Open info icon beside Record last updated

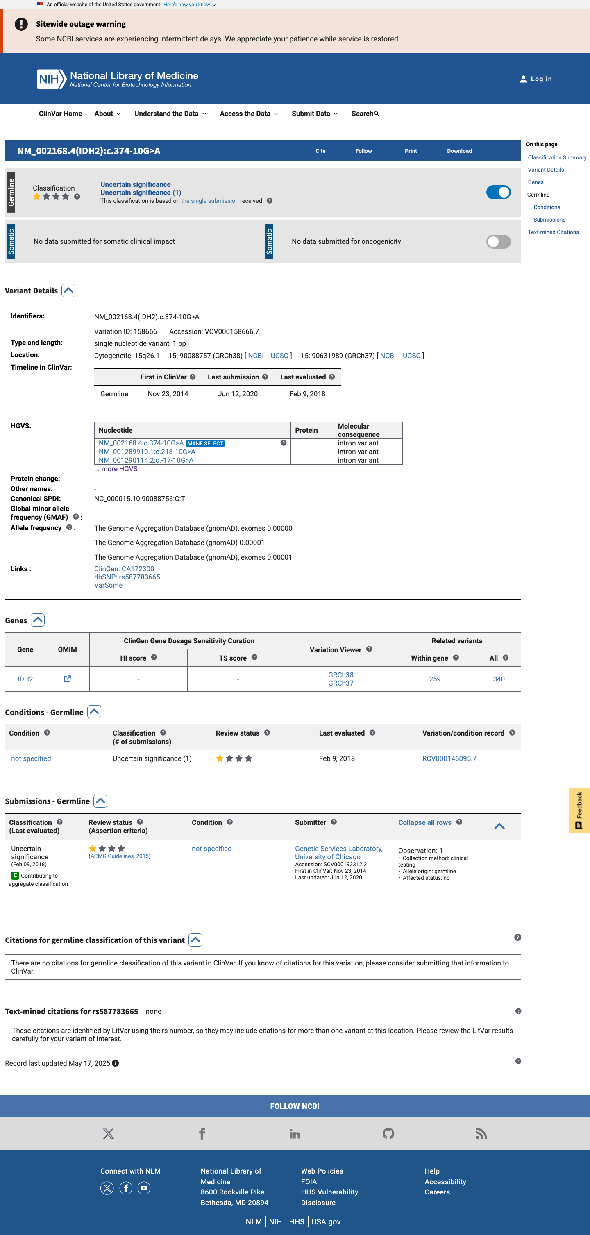click(116, 1063)
